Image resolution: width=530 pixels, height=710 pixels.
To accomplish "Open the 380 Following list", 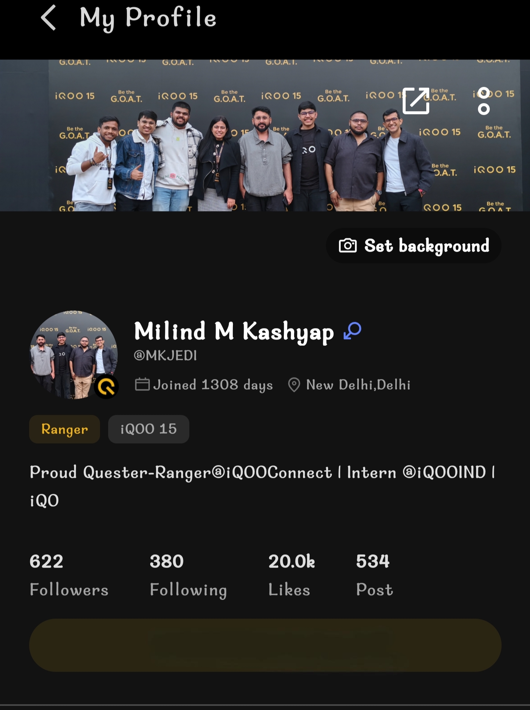I will 188,575.
